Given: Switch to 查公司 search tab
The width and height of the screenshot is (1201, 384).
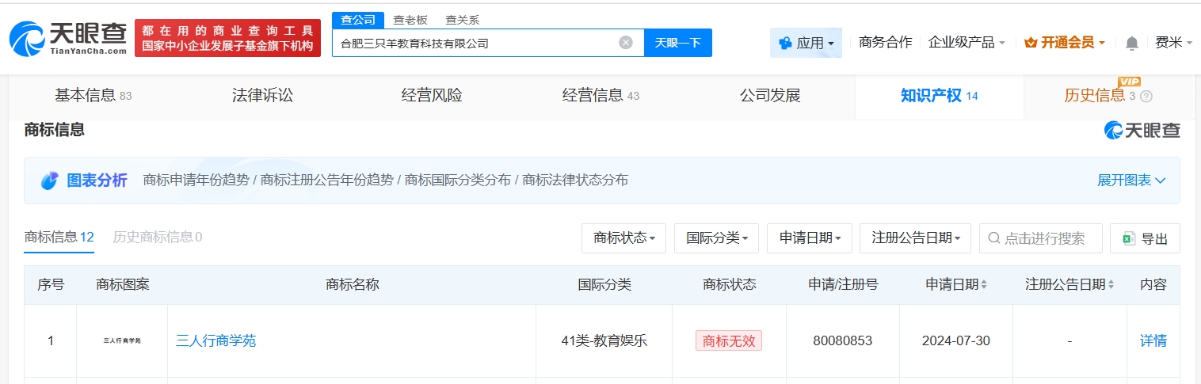Looking at the screenshot, I should (x=357, y=20).
